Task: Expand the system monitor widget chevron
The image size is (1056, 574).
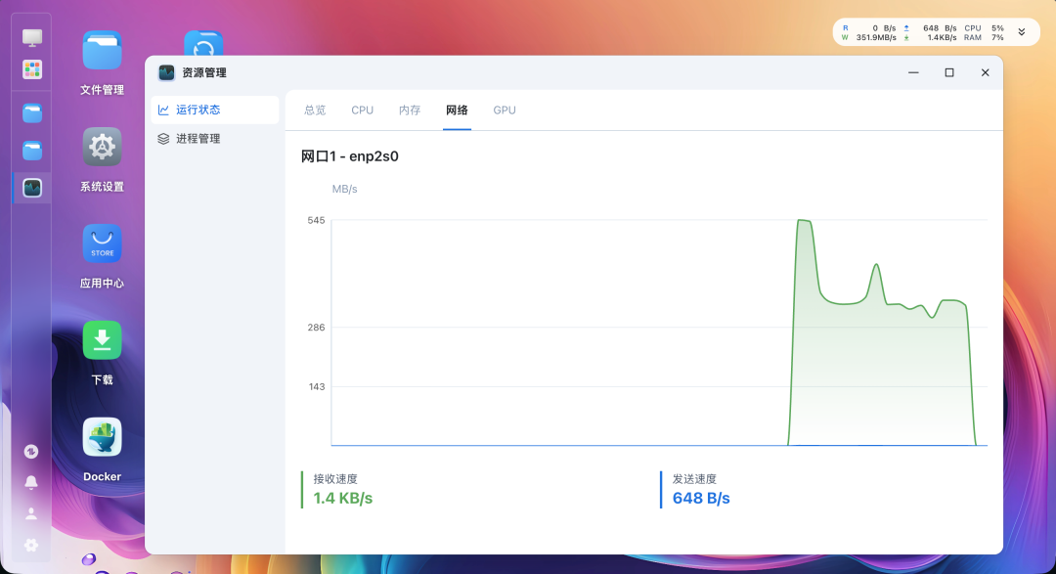Action: (x=1021, y=32)
